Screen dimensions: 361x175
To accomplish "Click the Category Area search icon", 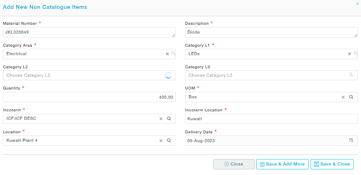I will 173,53.
